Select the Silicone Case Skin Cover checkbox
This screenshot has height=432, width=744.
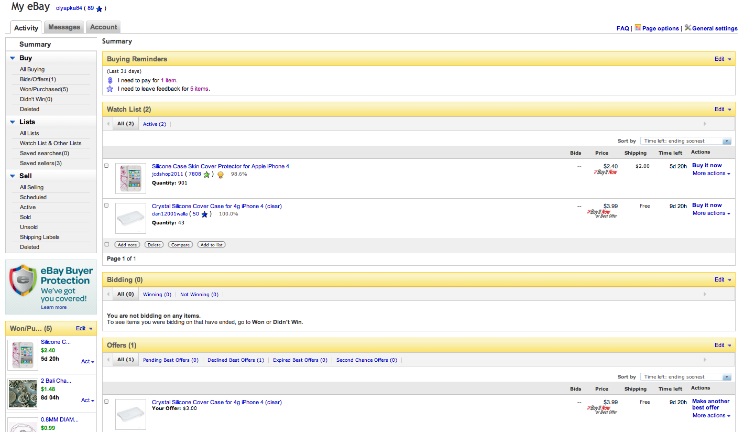[x=106, y=166]
